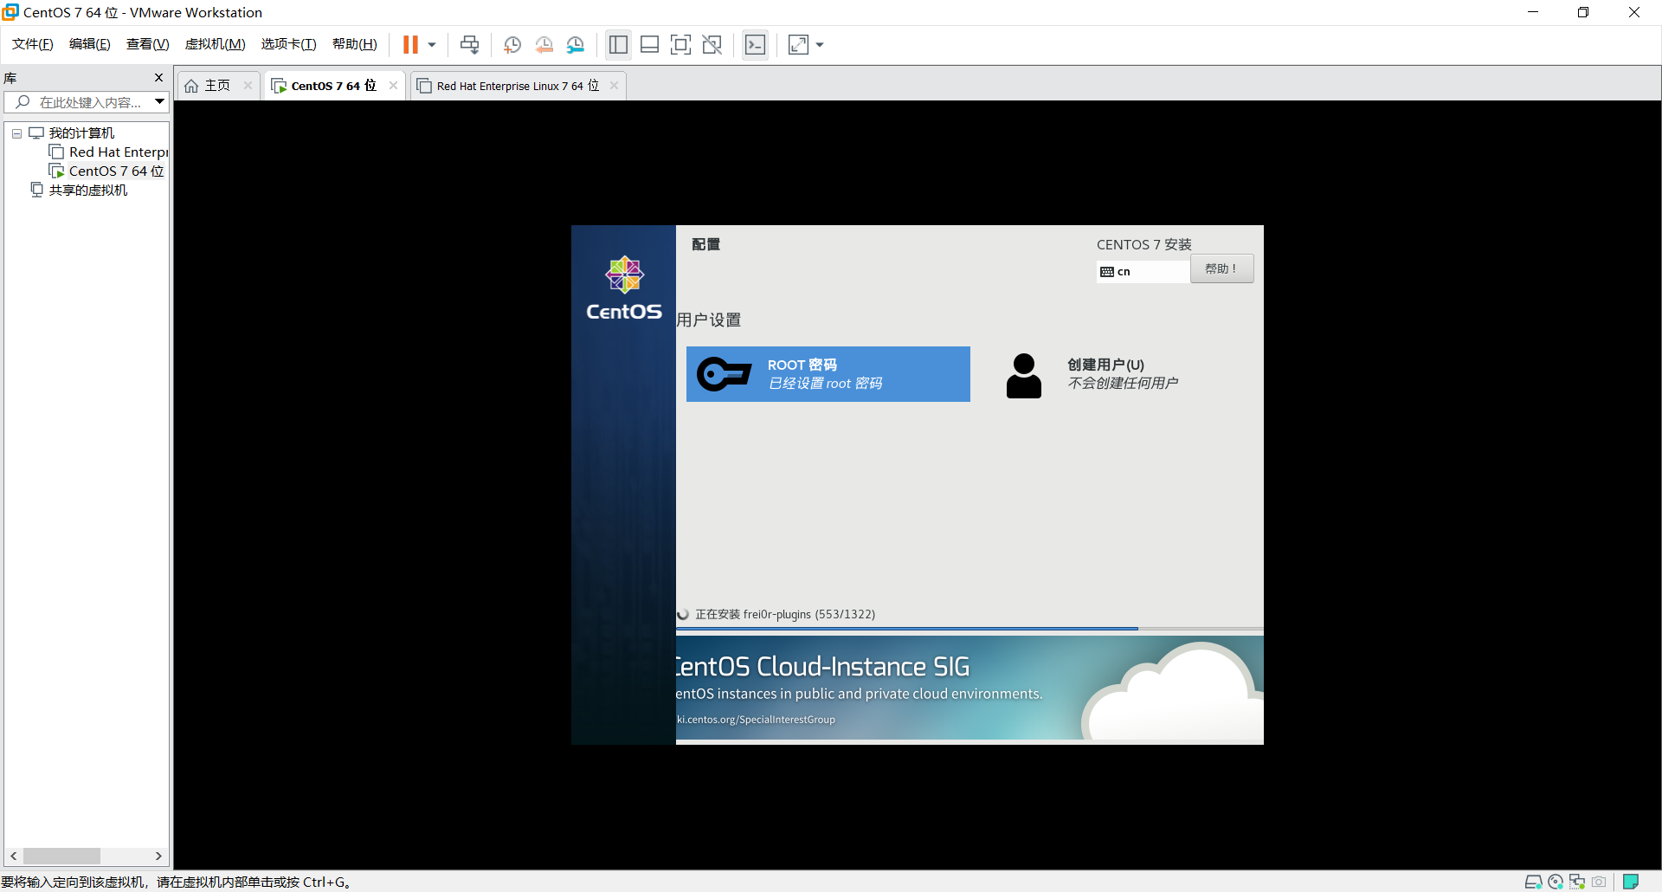The height and width of the screenshot is (892, 1662).
Task: Click the user silhouette icon
Action: pos(1024,376)
